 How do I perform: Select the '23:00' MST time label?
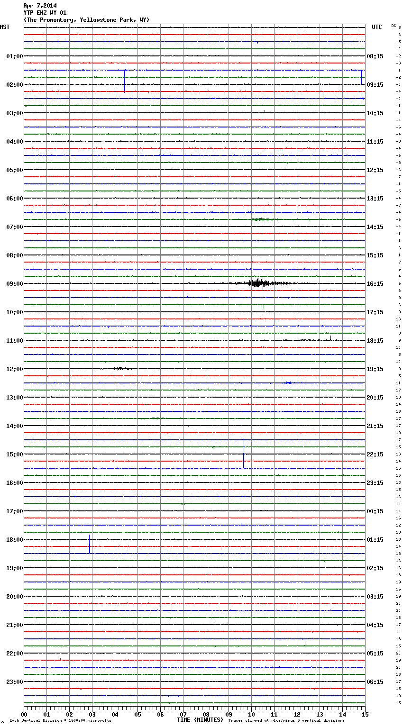pos(14,682)
